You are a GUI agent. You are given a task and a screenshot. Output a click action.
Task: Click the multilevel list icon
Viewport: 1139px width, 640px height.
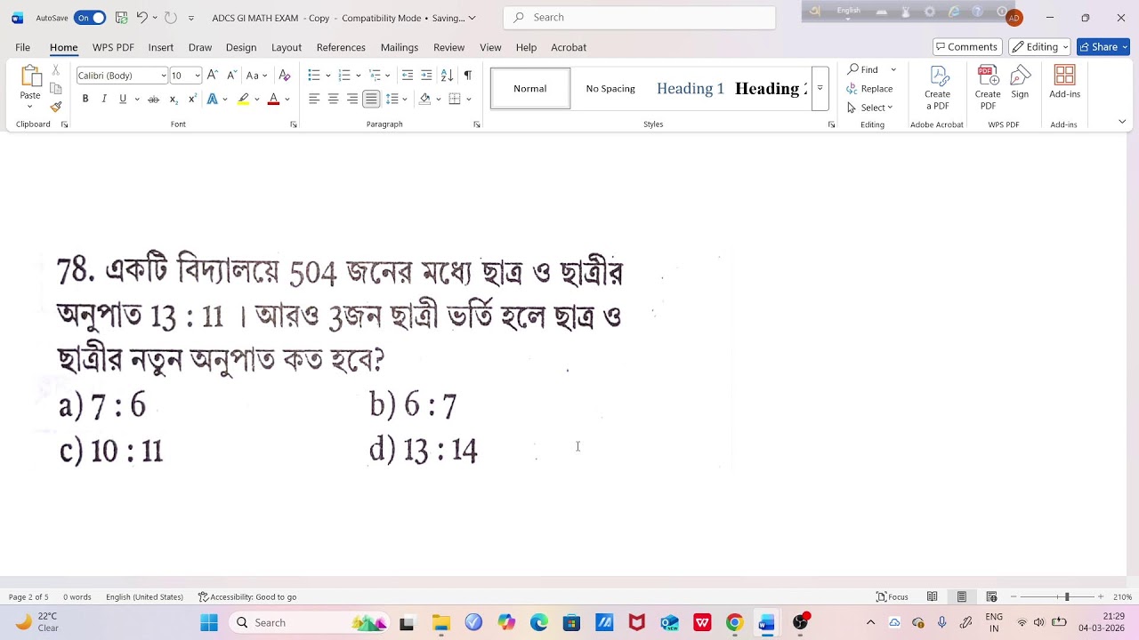tap(375, 76)
